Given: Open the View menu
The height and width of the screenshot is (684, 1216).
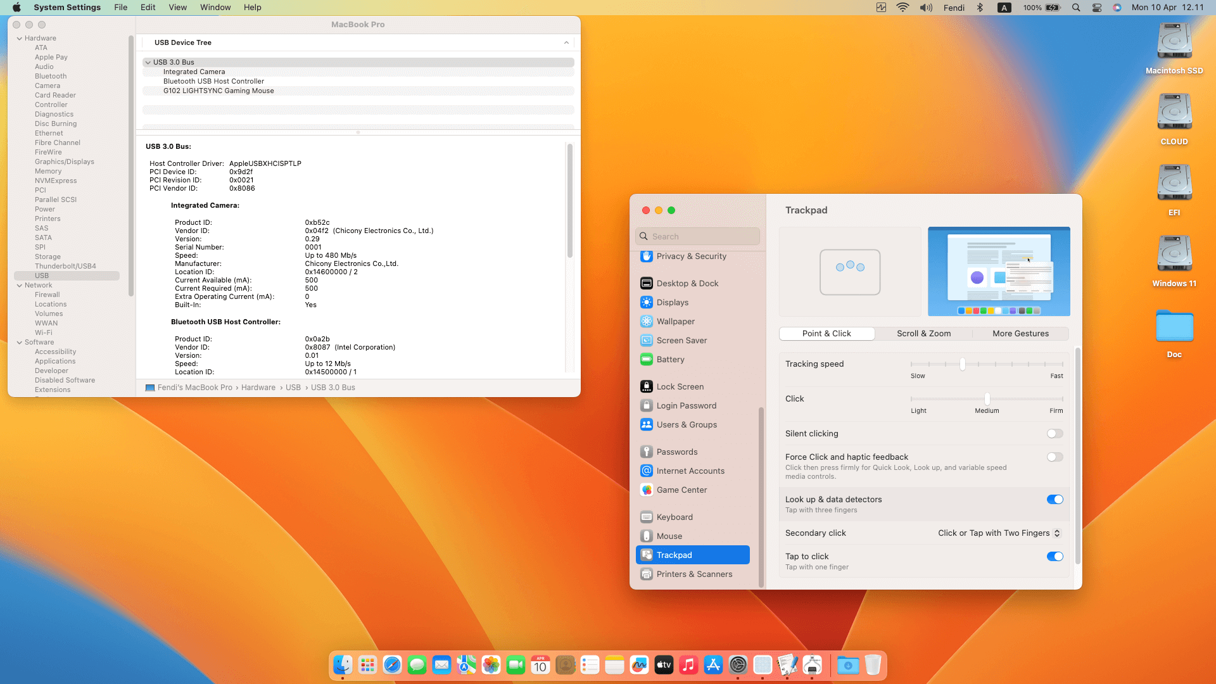Looking at the screenshot, I should pos(177,8).
